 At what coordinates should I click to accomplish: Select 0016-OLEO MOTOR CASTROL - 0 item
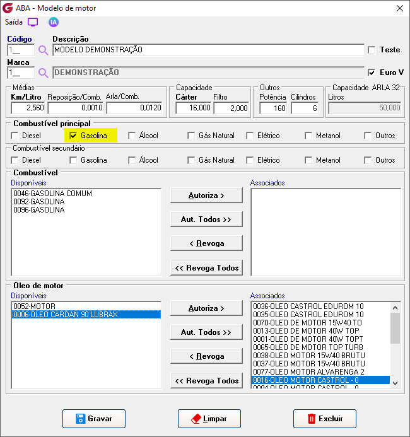click(x=320, y=380)
